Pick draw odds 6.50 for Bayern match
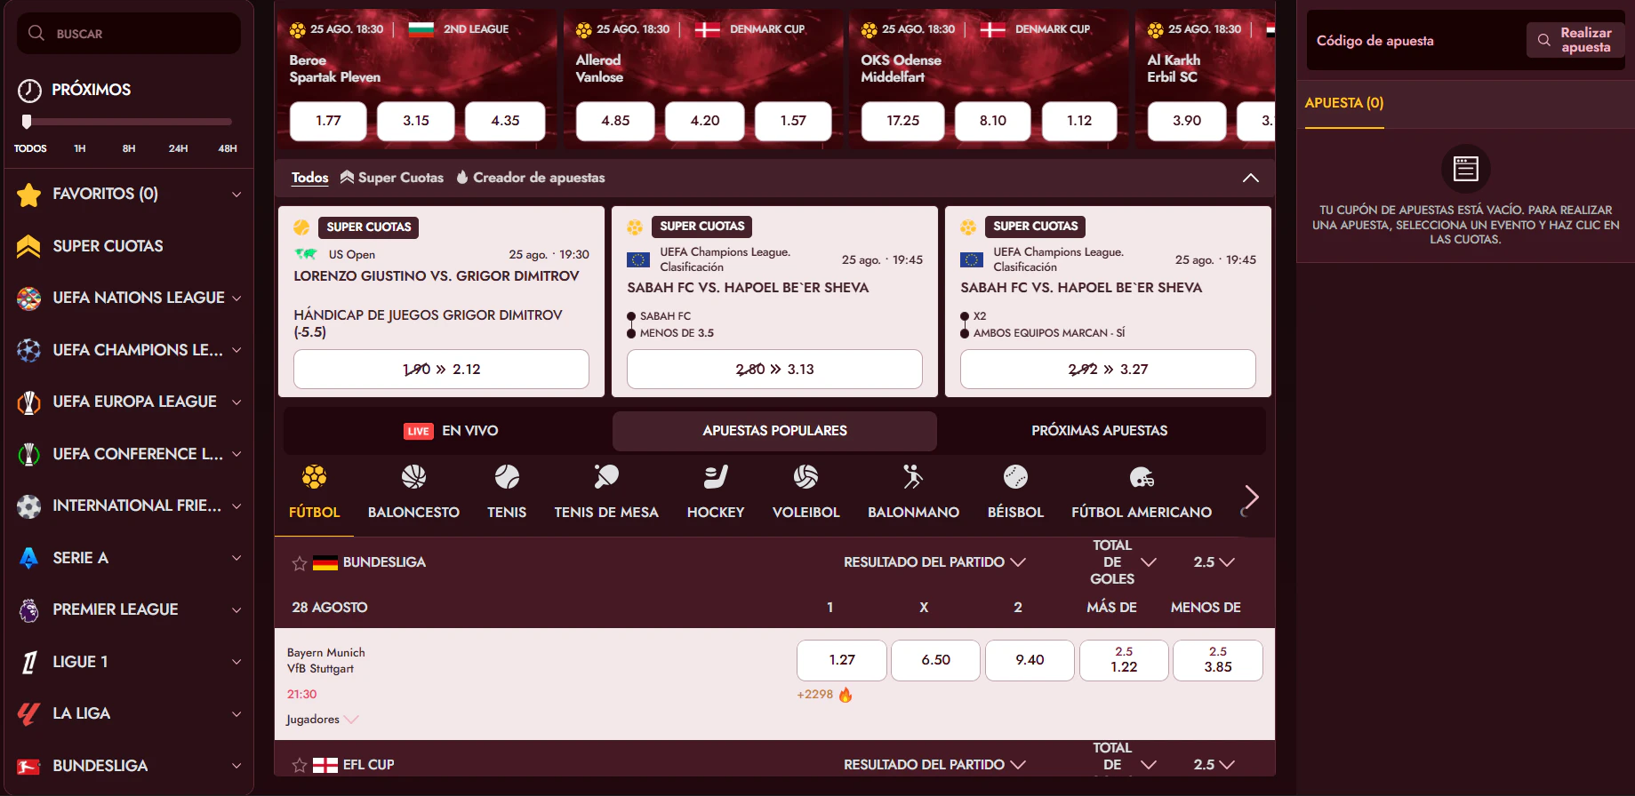Viewport: 1635px width, 796px height. click(x=935, y=660)
